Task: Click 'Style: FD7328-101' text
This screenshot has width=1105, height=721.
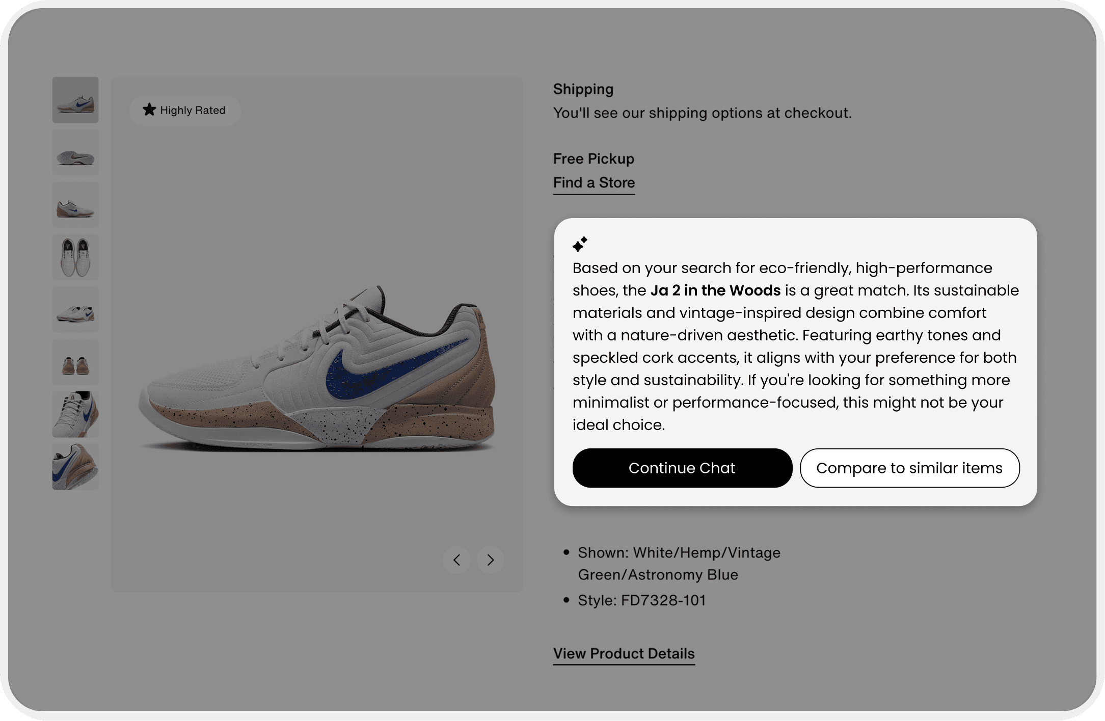Action: pyautogui.click(x=642, y=600)
